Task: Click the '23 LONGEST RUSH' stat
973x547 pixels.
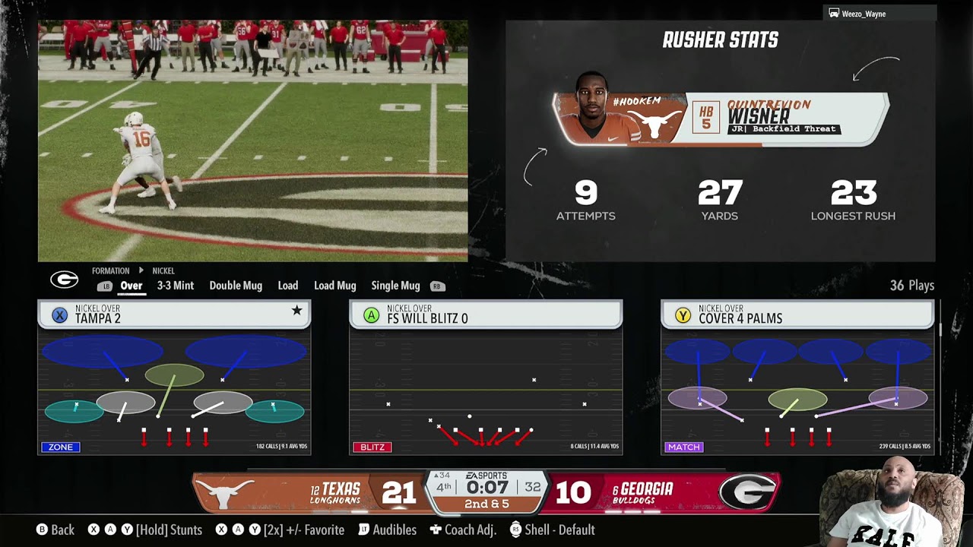Action: (853, 201)
